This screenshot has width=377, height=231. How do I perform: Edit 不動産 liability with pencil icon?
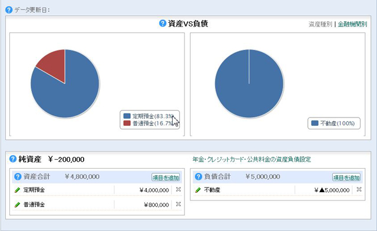[x=198, y=190]
